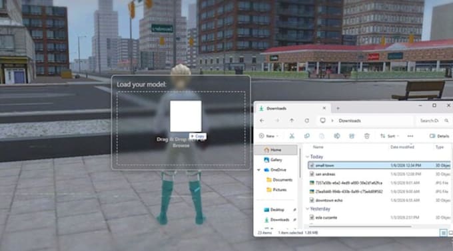453x251 pixels.
Task: Open OneDrive in navigation pane
Action: click(x=278, y=170)
